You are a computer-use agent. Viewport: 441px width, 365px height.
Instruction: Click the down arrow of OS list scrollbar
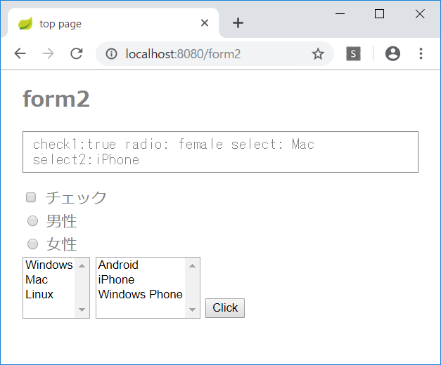pyautogui.click(x=82, y=310)
